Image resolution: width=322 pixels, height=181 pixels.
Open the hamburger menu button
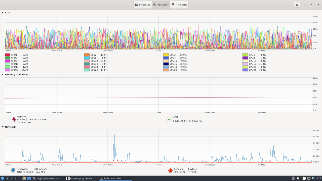297,5
